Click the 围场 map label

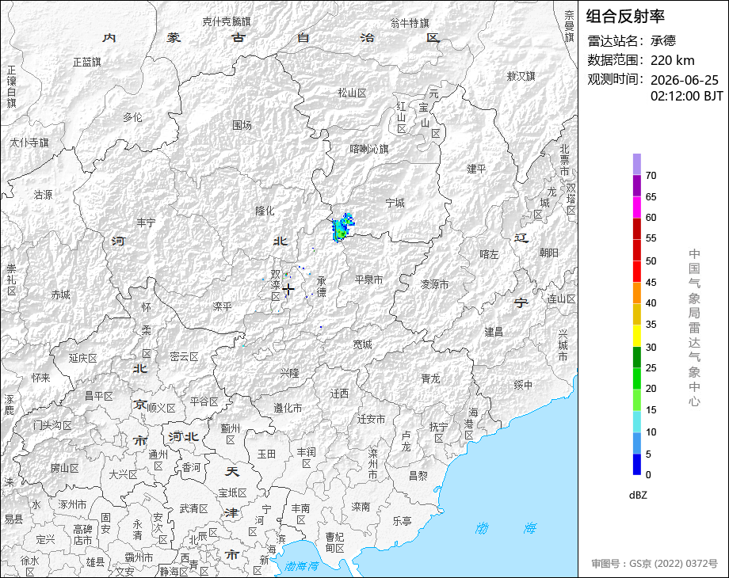242,125
